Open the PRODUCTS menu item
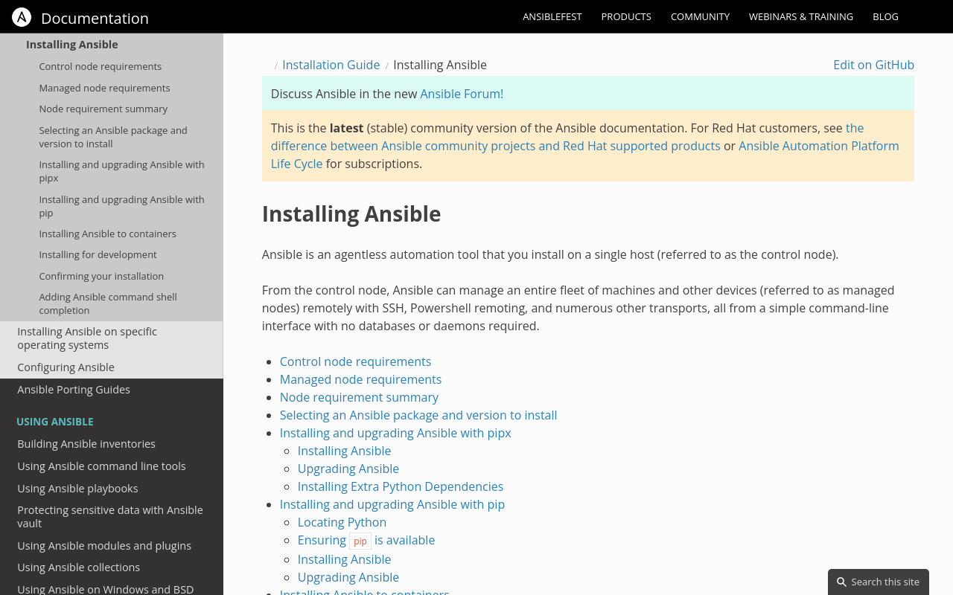 pos(626,16)
